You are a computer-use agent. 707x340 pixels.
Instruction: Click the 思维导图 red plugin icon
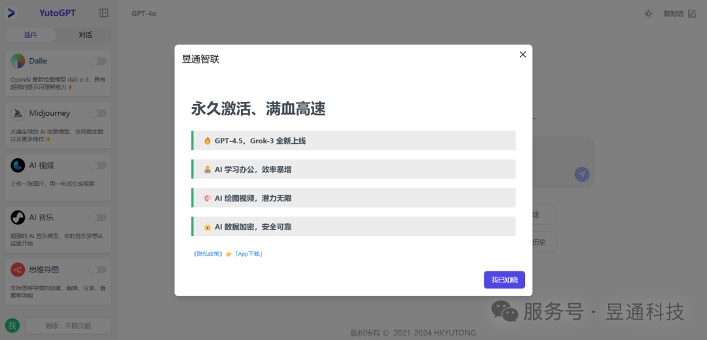tap(18, 270)
